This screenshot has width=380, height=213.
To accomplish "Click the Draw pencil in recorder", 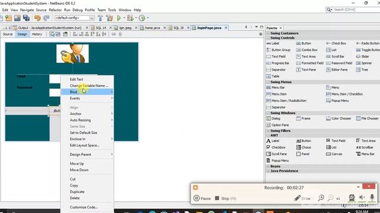I will point(302,198).
